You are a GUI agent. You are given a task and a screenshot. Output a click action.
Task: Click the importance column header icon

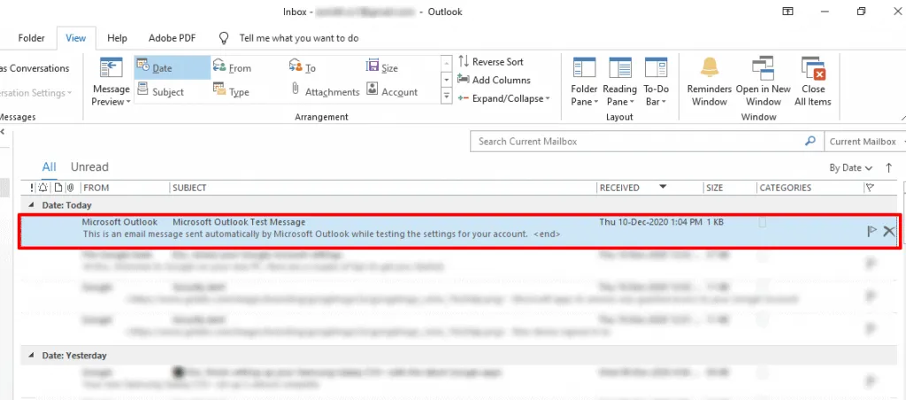tap(33, 188)
